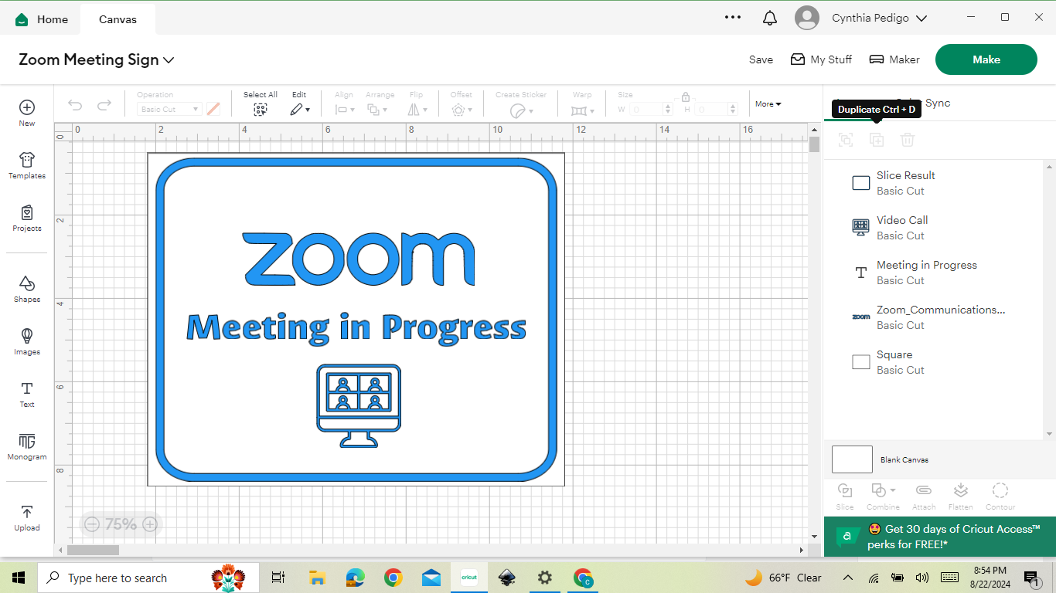Open the Warp dropdown
1056x593 pixels.
coord(582,110)
